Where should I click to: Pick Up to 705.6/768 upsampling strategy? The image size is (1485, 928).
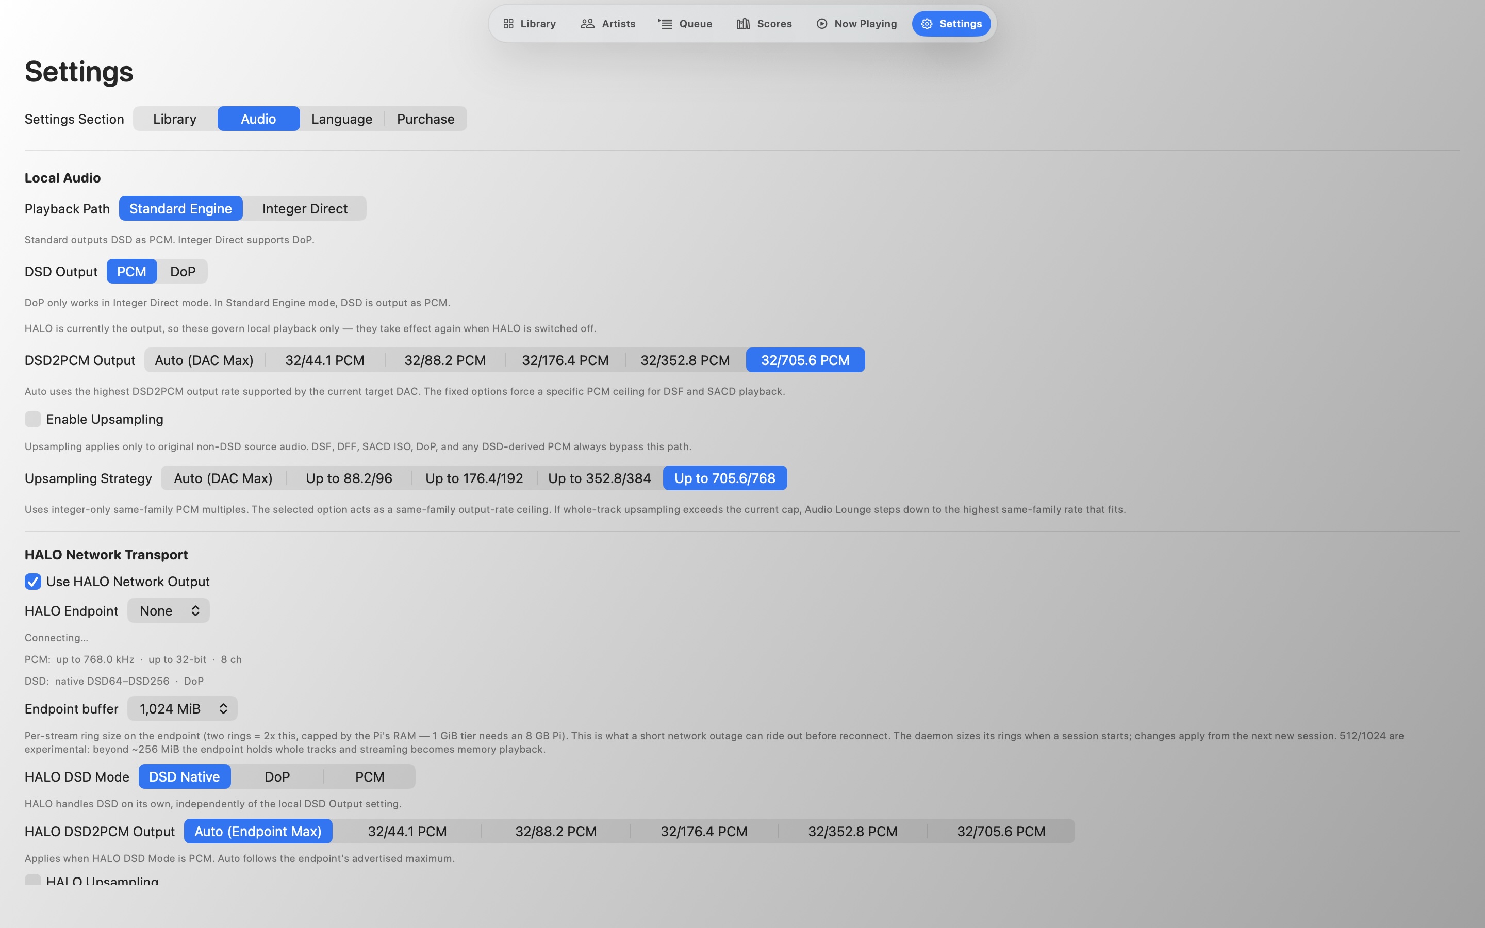pos(724,478)
